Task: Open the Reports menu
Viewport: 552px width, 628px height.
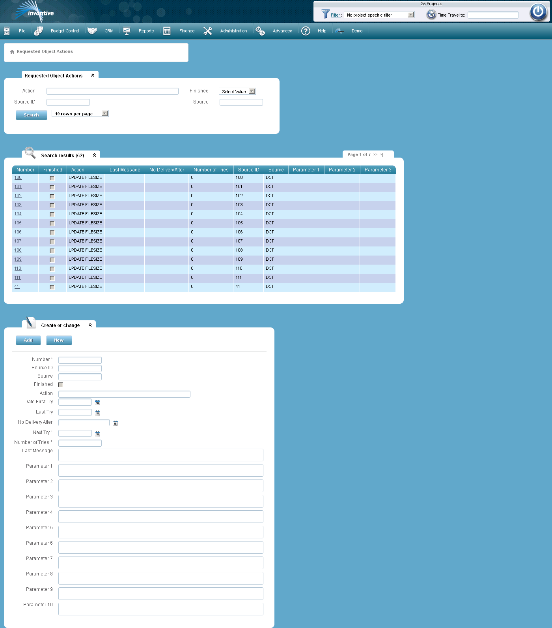Action: [146, 31]
